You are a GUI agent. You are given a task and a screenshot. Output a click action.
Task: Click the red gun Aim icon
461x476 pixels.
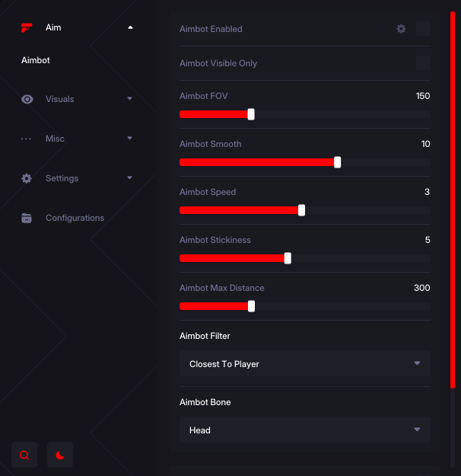click(x=27, y=27)
